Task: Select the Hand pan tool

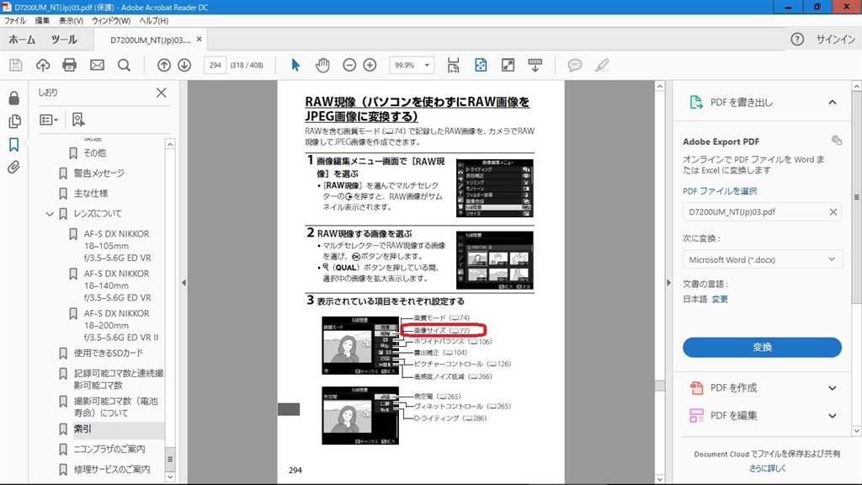Action: tap(322, 65)
